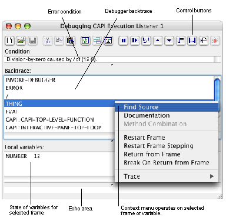226x221 pixels.
Task: Choose Documentation from context menu
Action: [x=167, y=115]
